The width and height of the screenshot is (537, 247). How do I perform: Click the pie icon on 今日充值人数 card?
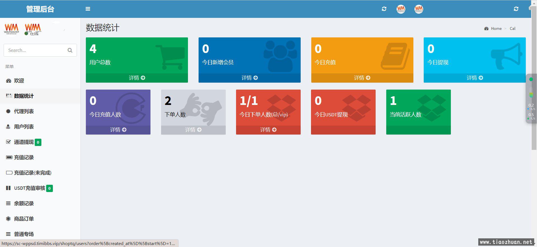pyautogui.click(x=131, y=108)
